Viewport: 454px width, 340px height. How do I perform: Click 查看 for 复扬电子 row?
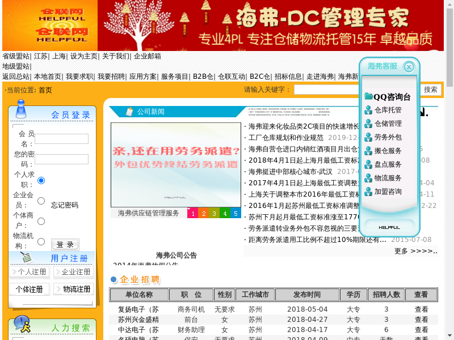(421, 309)
